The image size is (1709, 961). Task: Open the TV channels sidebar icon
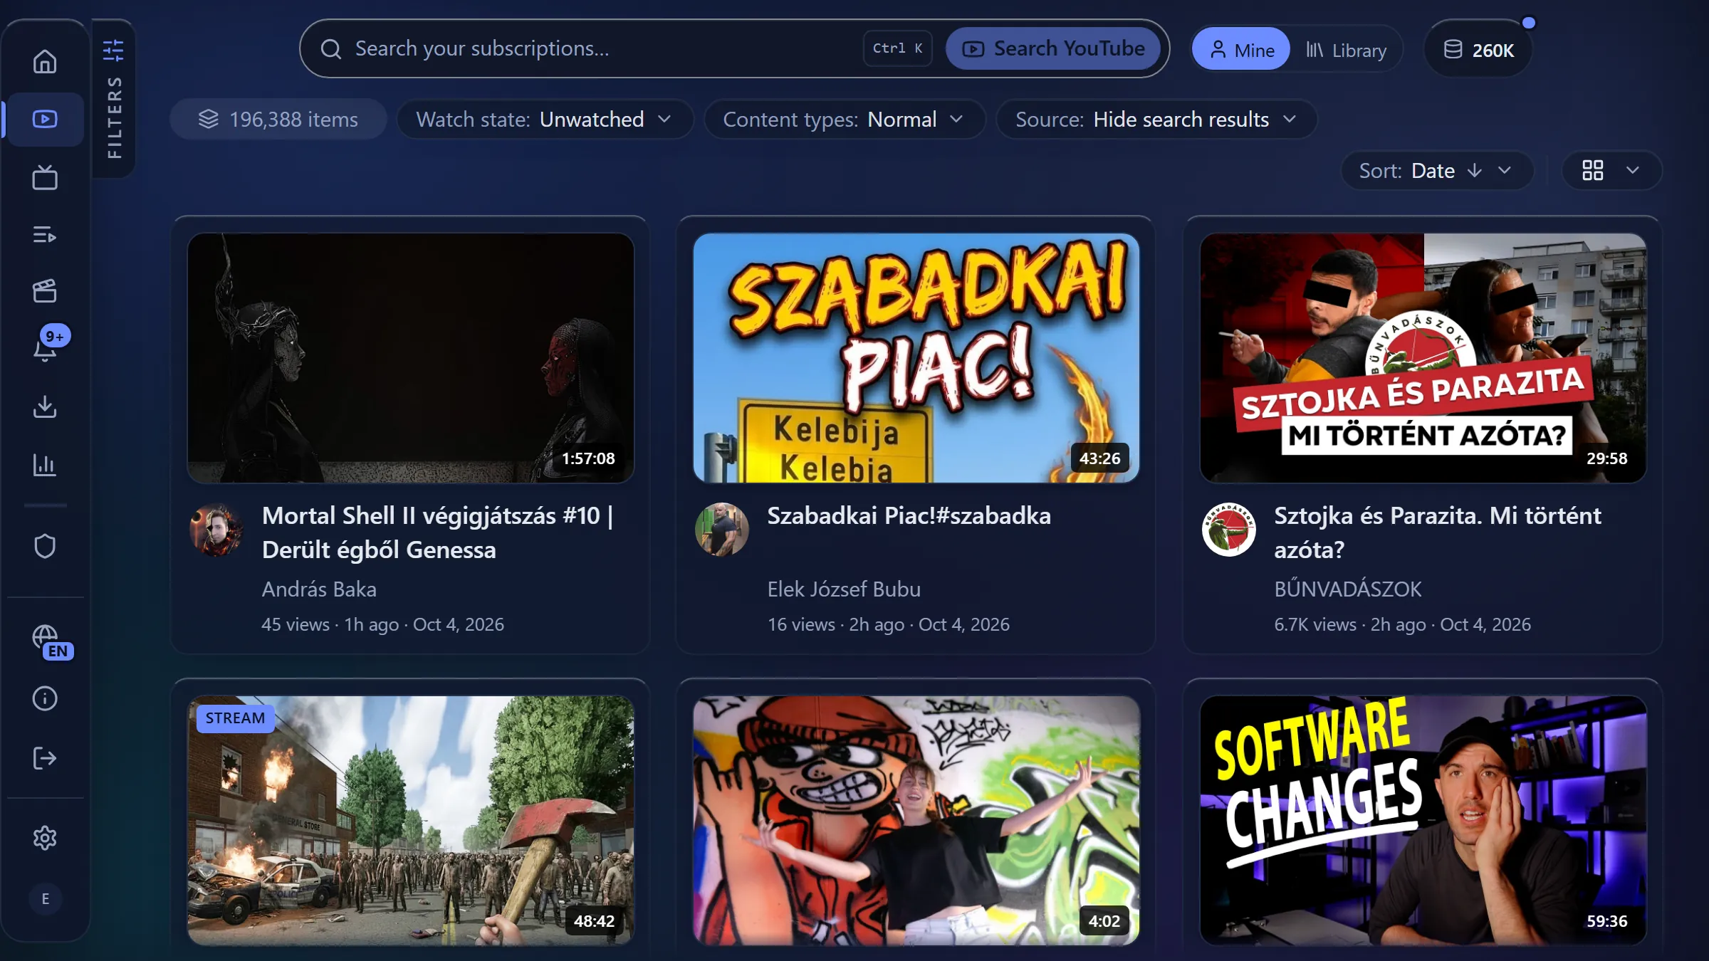click(x=45, y=177)
